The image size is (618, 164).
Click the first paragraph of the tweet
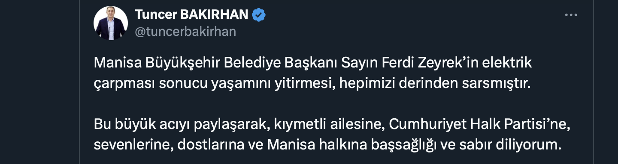click(313, 73)
